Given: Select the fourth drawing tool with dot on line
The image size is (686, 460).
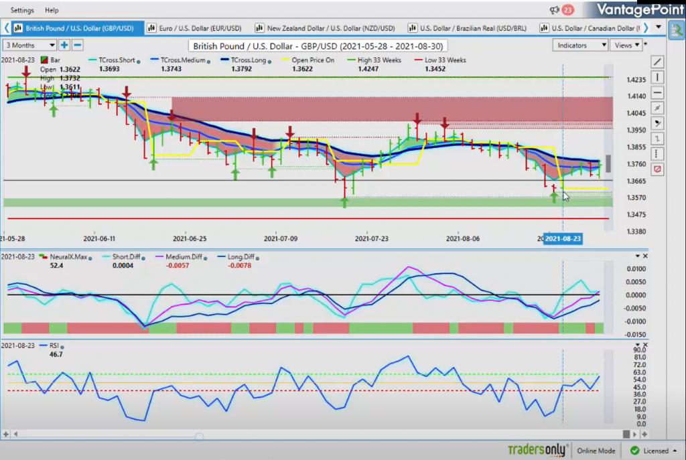Looking at the screenshot, I should (657, 108).
